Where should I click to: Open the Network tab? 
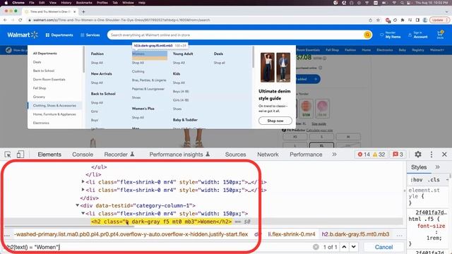[x=268, y=155]
